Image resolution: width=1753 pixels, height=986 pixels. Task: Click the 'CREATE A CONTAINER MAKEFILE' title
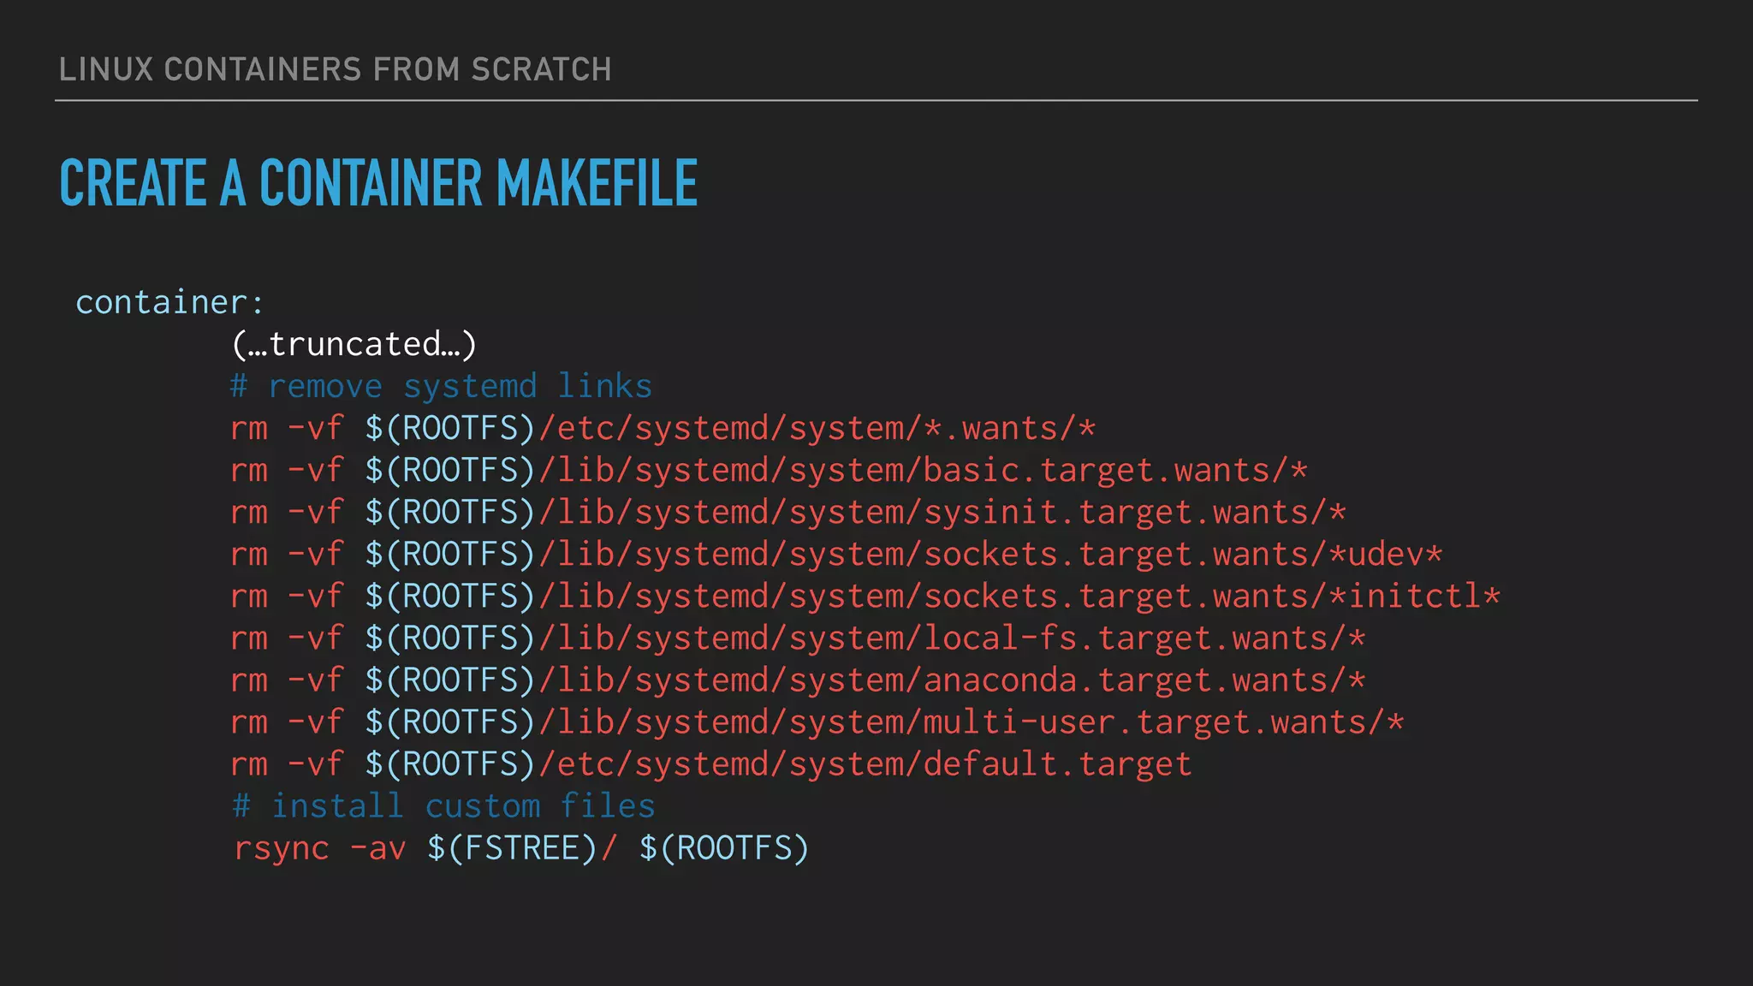click(x=377, y=183)
